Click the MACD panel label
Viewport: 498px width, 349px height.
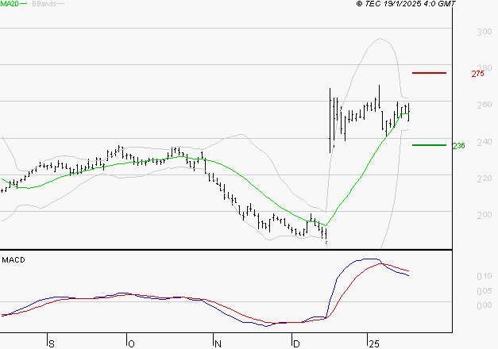pos(14,260)
